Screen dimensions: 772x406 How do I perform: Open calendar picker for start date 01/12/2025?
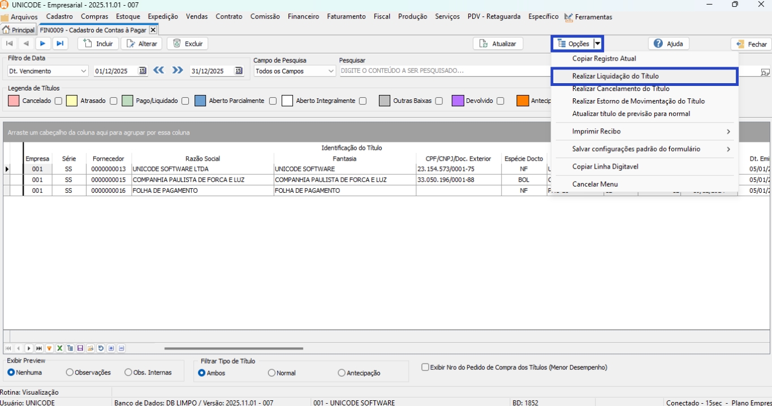[143, 71]
